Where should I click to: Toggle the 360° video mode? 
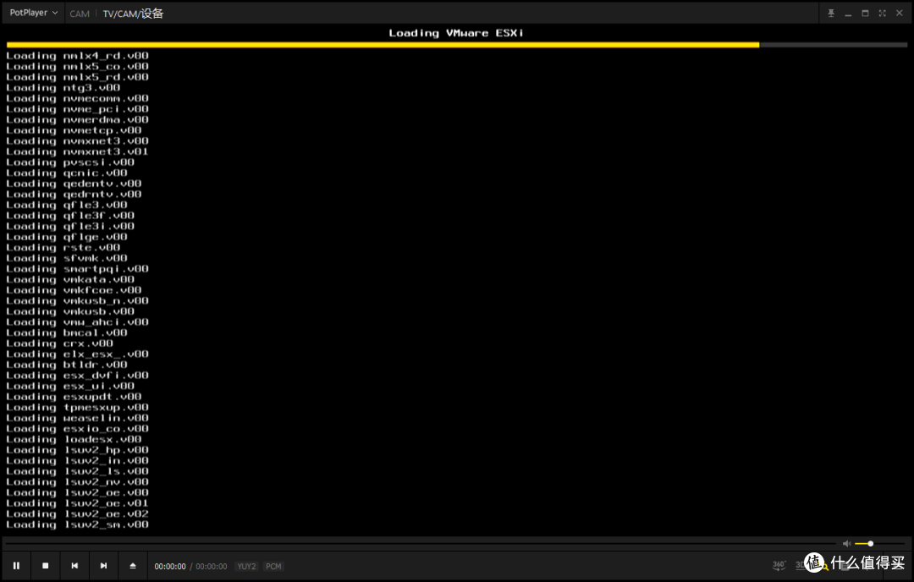click(779, 565)
